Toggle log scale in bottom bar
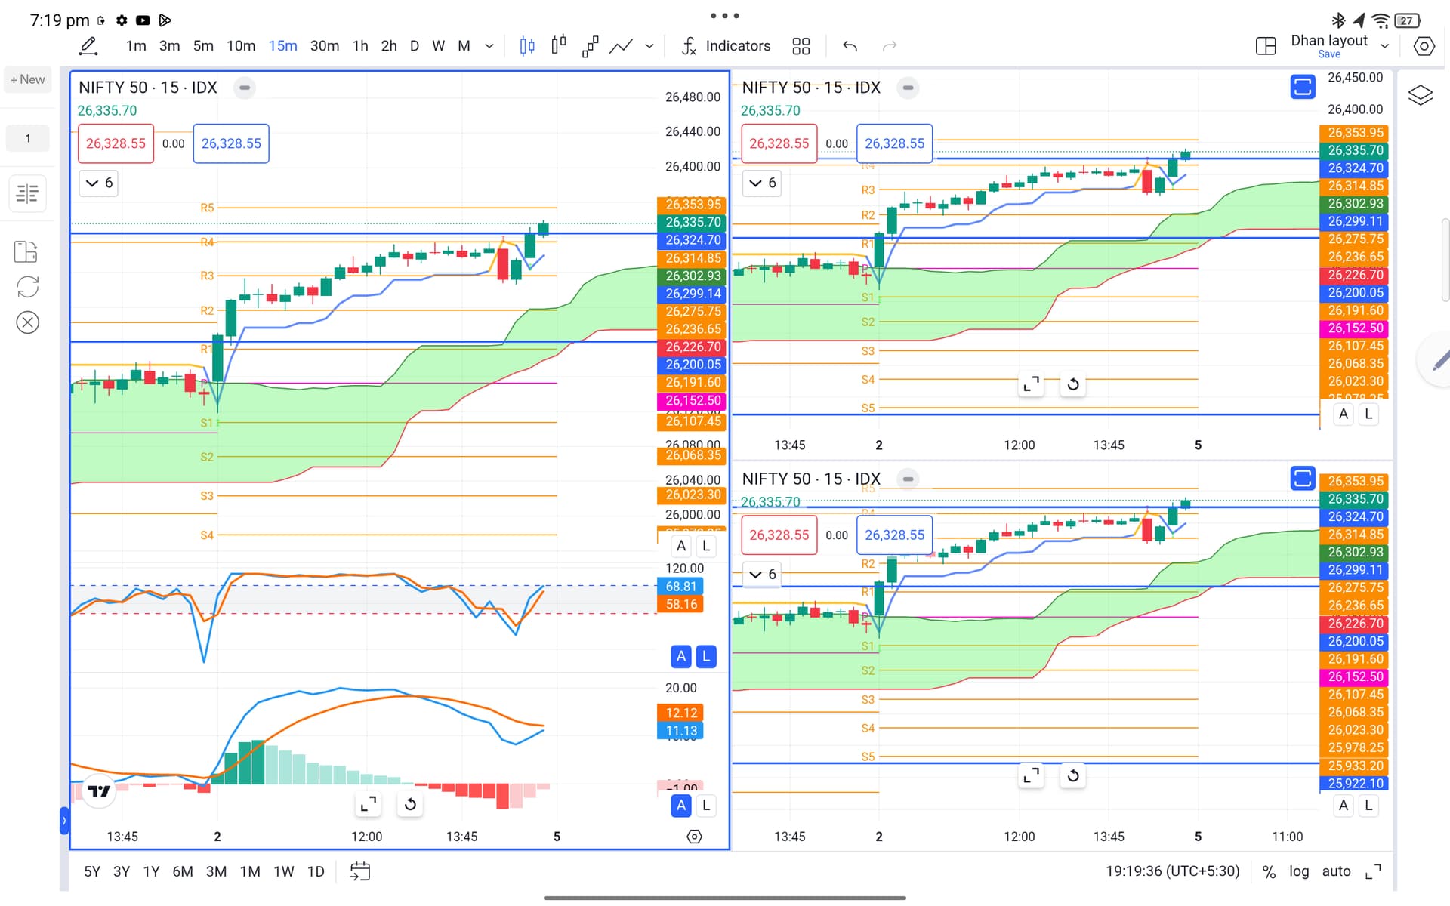This screenshot has width=1450, height=906. [x=1298, y=871]
